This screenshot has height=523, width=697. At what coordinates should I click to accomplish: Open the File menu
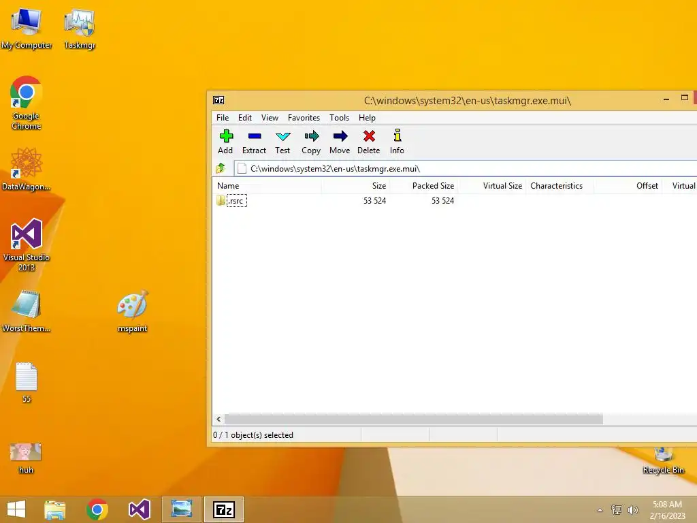tap(223, 117)
